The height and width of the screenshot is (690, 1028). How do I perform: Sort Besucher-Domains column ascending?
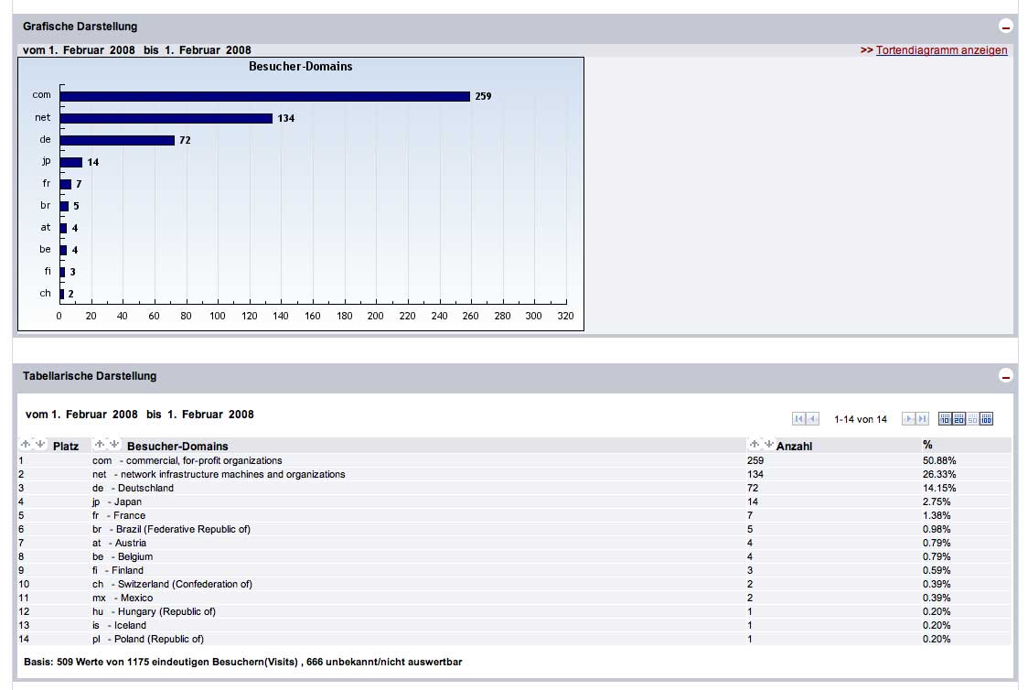(100, 445)
